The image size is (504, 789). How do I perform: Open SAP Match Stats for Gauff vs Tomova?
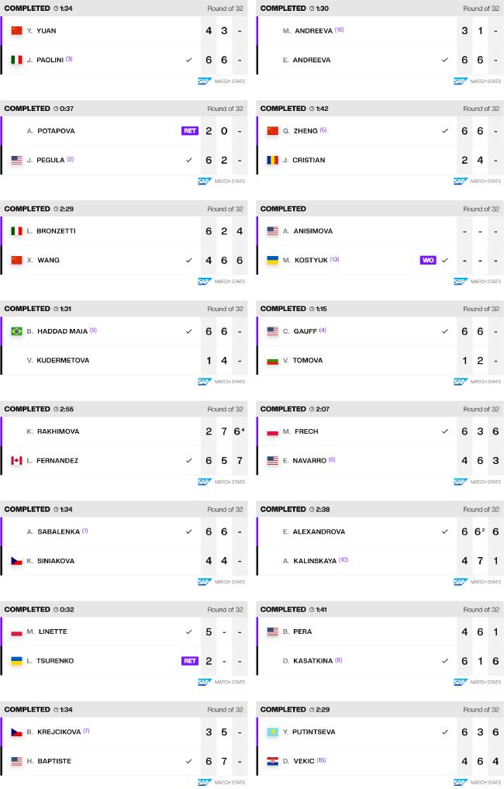(x=478, y=382)
